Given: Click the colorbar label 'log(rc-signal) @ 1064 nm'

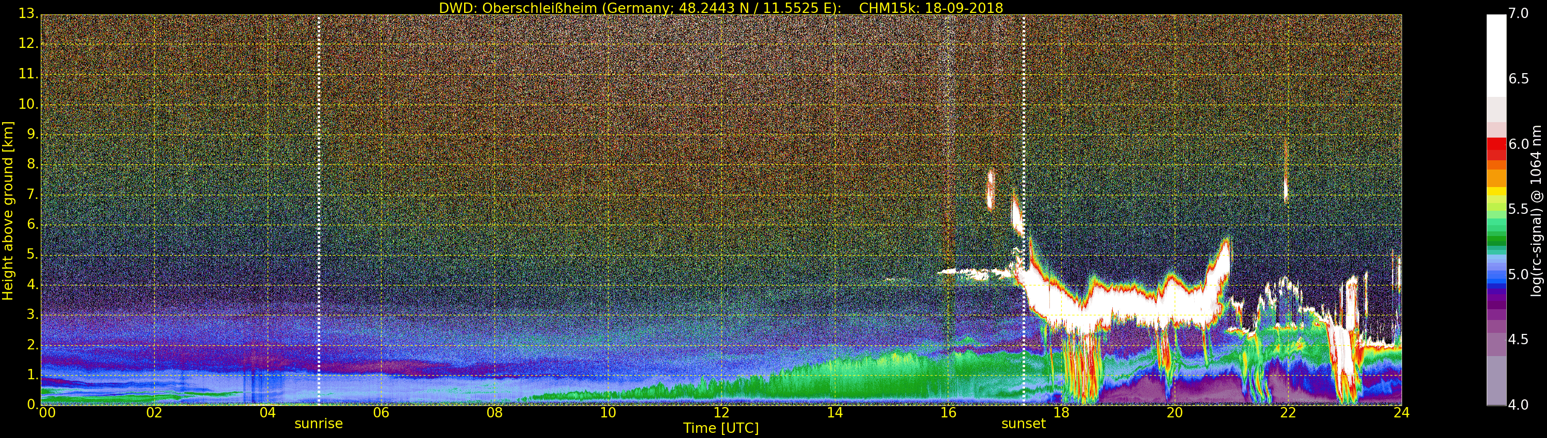Looking at the screenshot, I should click(1536, 211).
